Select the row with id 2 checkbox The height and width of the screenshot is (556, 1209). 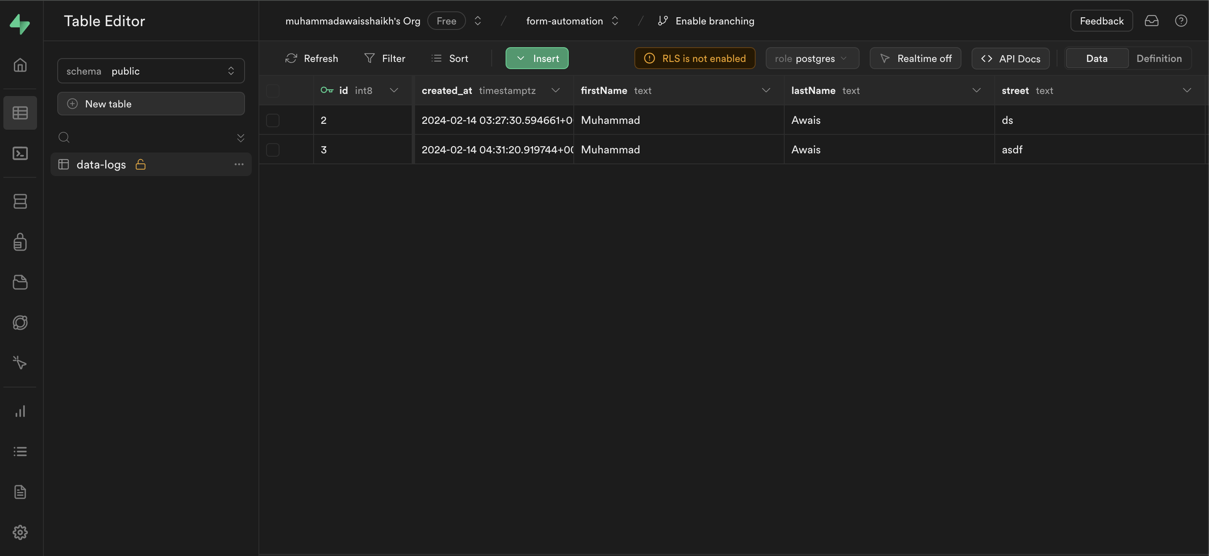click(273, 120)
